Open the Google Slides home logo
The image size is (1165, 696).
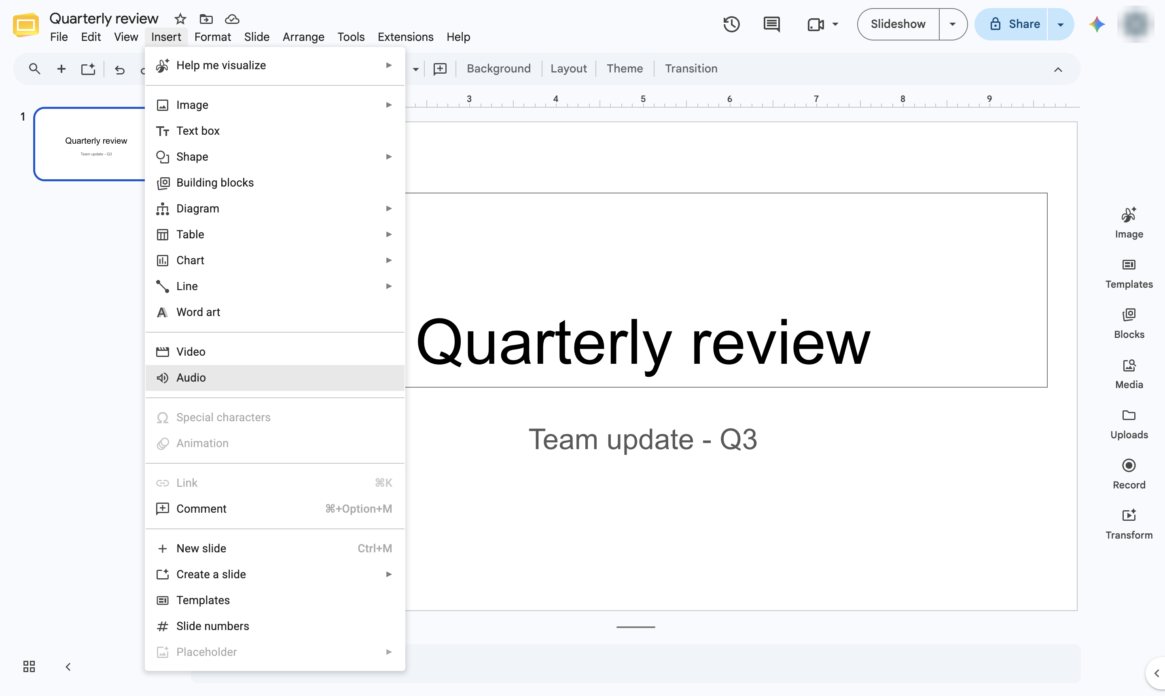pos(26,25)
